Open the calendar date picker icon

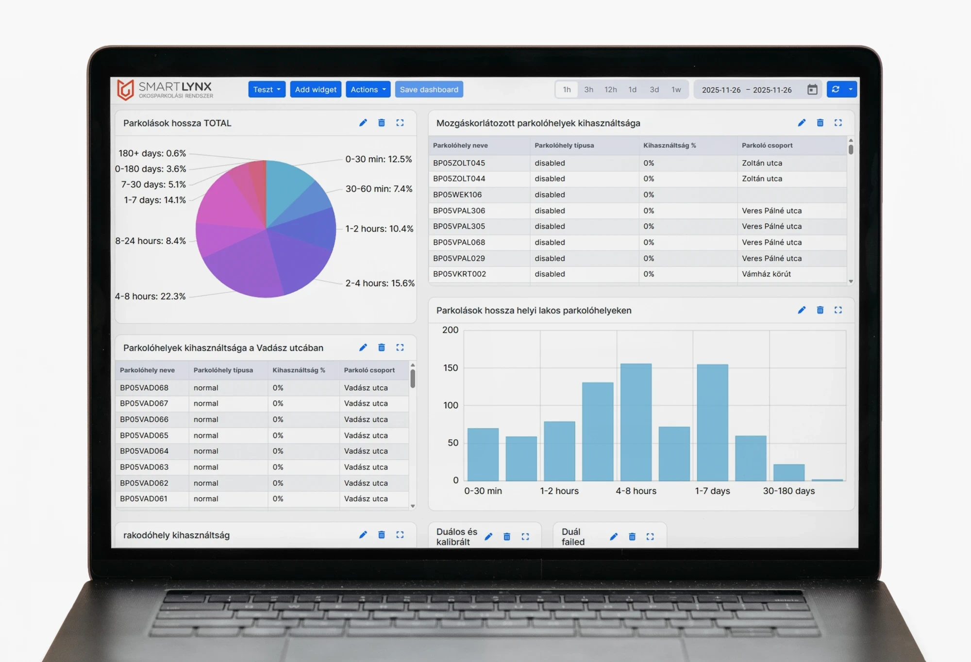(x=812, y=90)
